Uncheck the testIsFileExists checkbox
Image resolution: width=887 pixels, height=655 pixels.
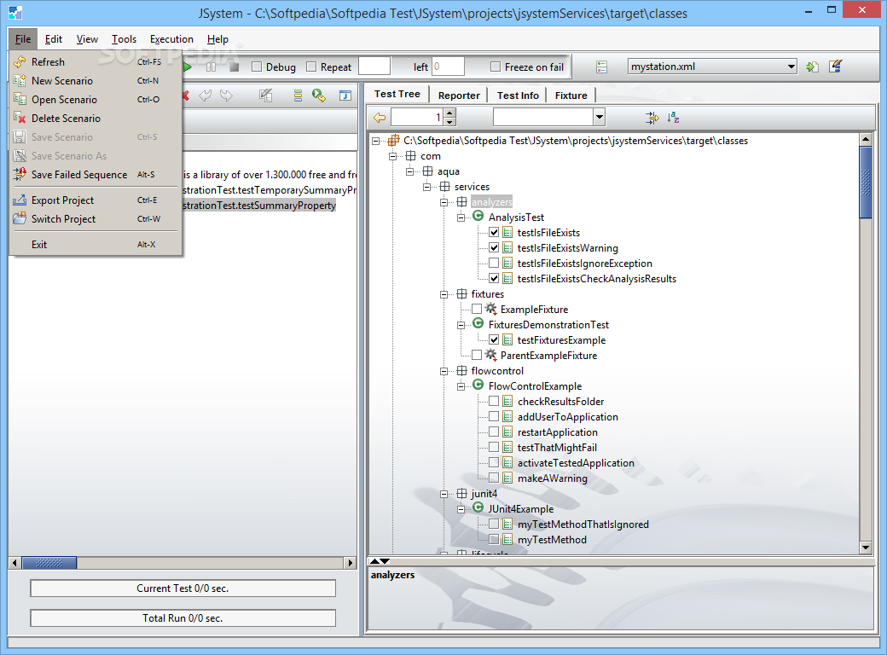pos(494,233)
